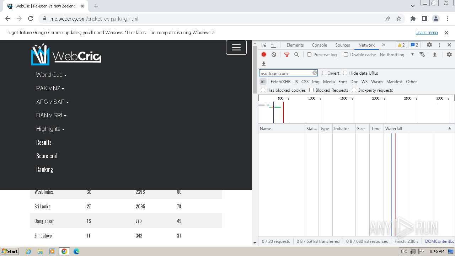Expand the Highlights dropdown
Image resolution: width=455 pixels, height=256 pixels.
pos(50,129)
